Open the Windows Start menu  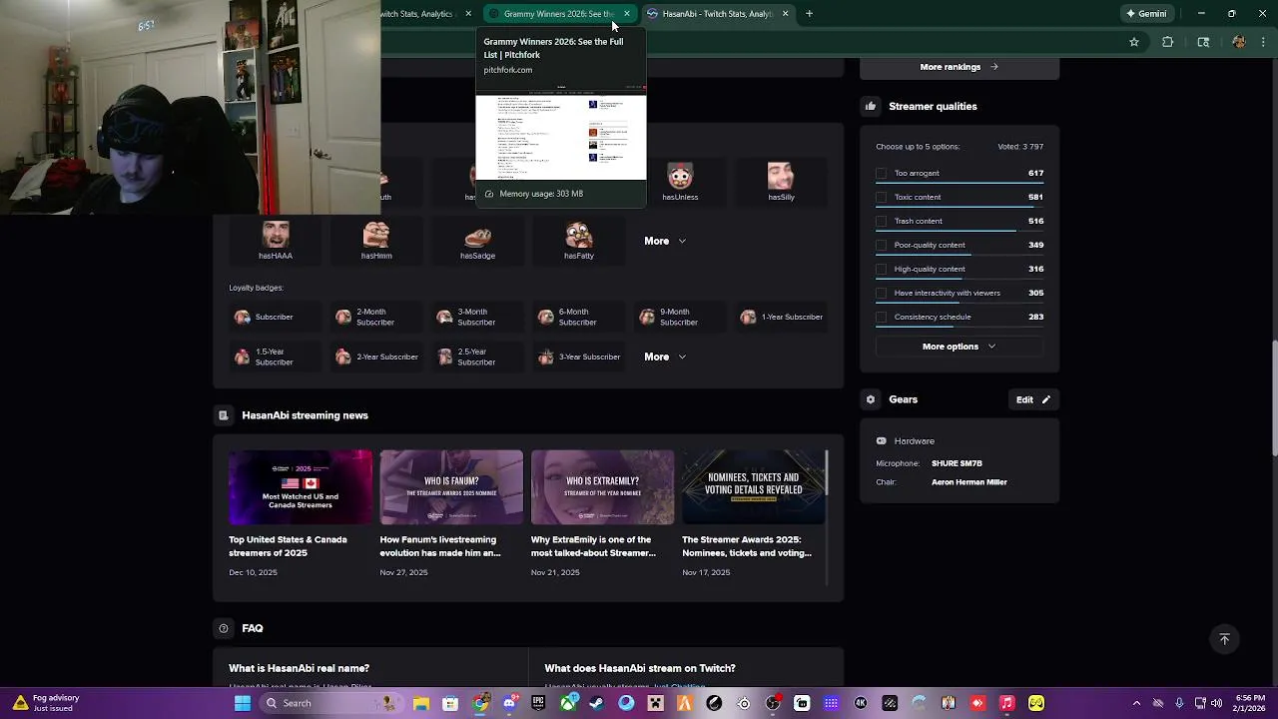tap(243, 703)
